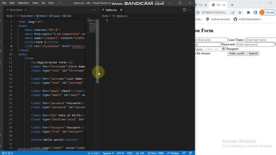Click the errors and warnings status indicator
The width and height of the screenshot is (276, 155).
tap(7, 153)
